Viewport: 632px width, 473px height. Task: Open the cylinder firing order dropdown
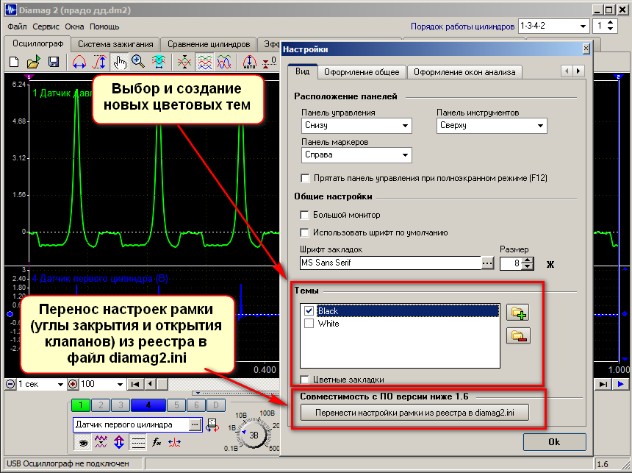point(554,26)
